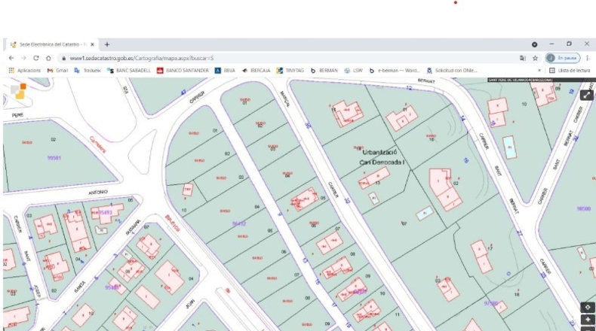Image resolution: width=596 pixels, height=331 pixels.
Task: Click the ANTONIO street label
Action: point(98,193)
